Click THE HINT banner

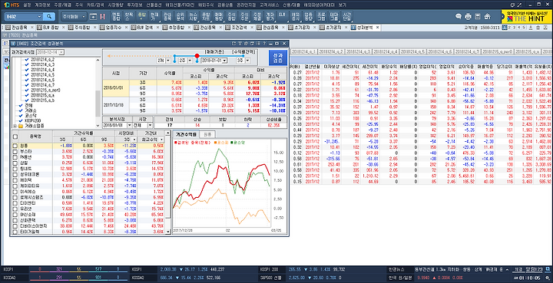pyautogui.click(x=527, y=17)
